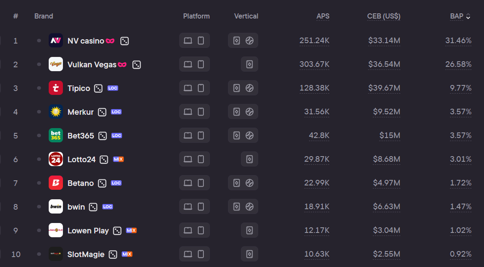Click the pink mask icon beside NV casino
Viewport: 484px width, 267px height.
110,41
